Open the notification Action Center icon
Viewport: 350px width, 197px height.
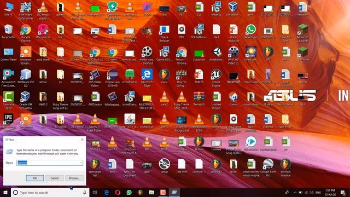coord(343,192)
